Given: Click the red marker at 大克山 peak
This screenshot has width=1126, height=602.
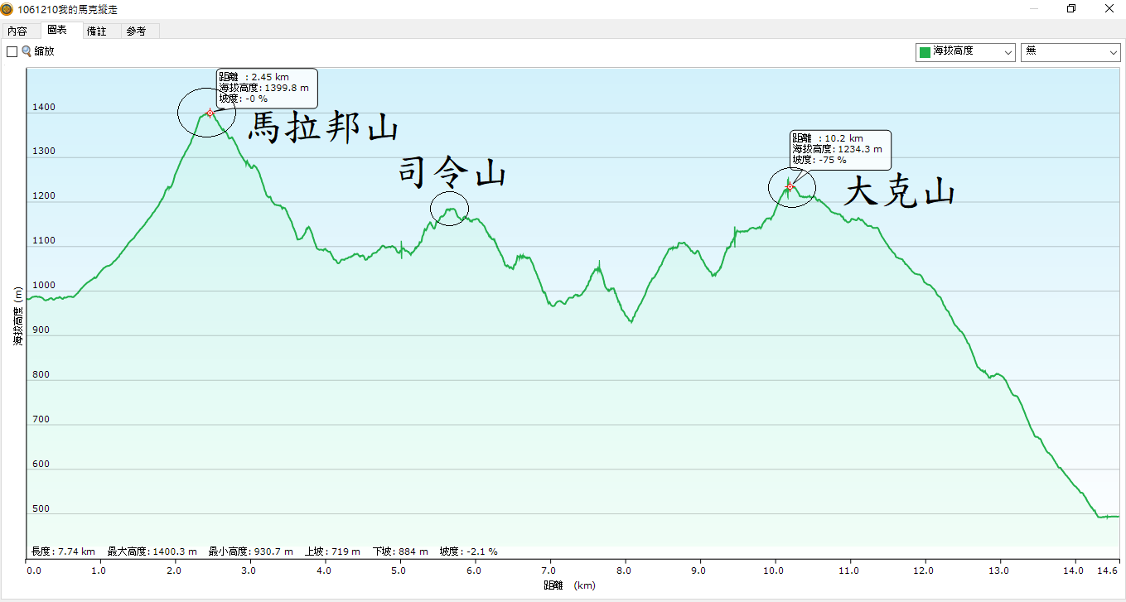Looking at the screenshot, I should coord(790,187).
